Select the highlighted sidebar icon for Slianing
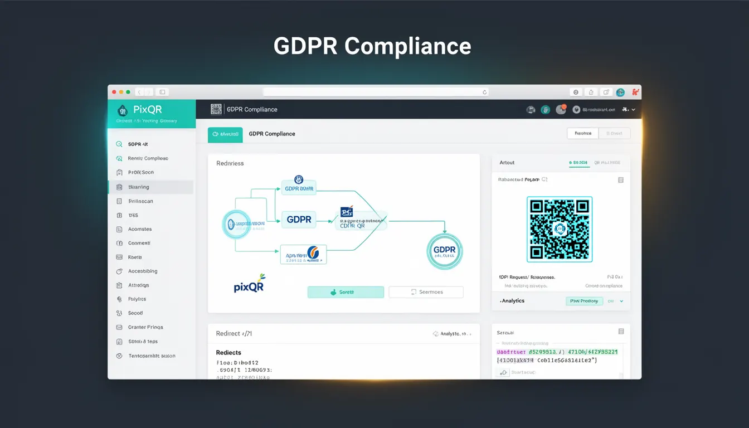 [119, 187]
